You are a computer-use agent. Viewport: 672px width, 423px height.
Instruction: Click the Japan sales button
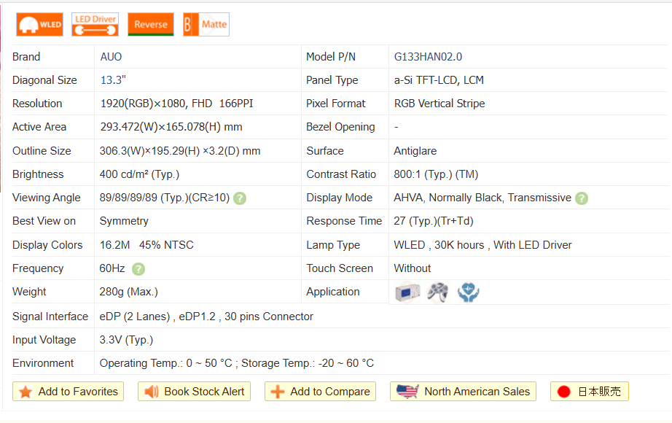(x=589, y=392)
